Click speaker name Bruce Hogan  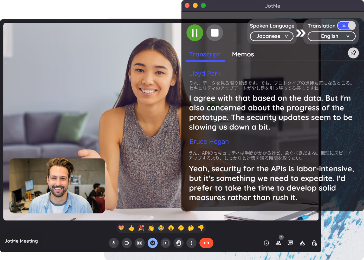pyautogui.click(x=209, y=141)
